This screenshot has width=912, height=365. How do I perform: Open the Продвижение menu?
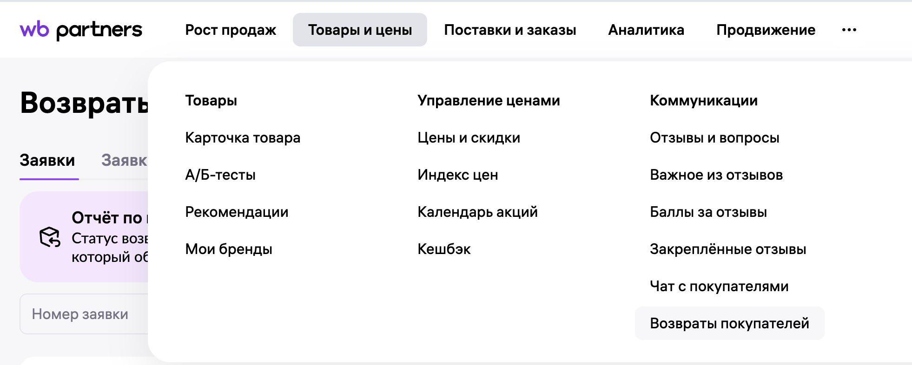[766, 30]
